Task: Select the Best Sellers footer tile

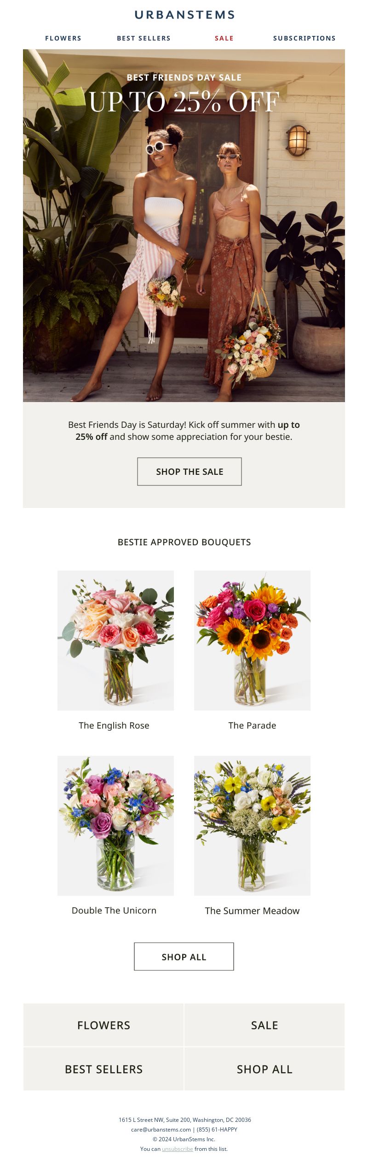Action: coord(103,1069)
